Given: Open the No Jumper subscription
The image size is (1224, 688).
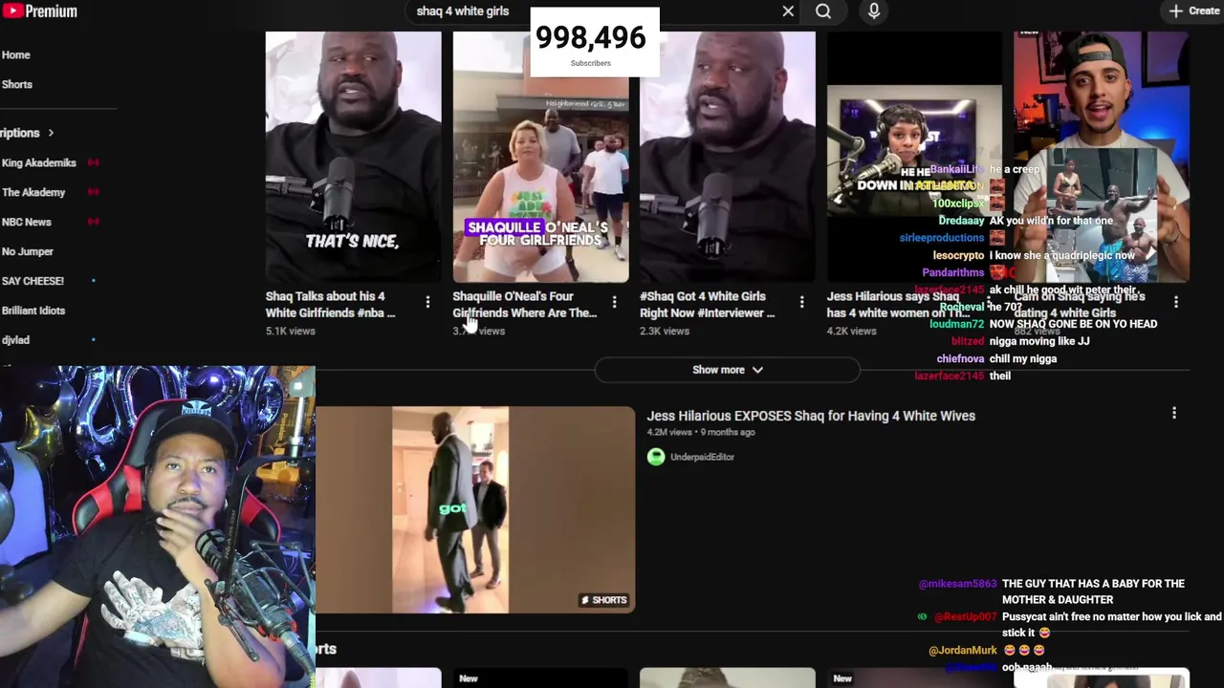Looking at the screenshot, I should 28,252.
